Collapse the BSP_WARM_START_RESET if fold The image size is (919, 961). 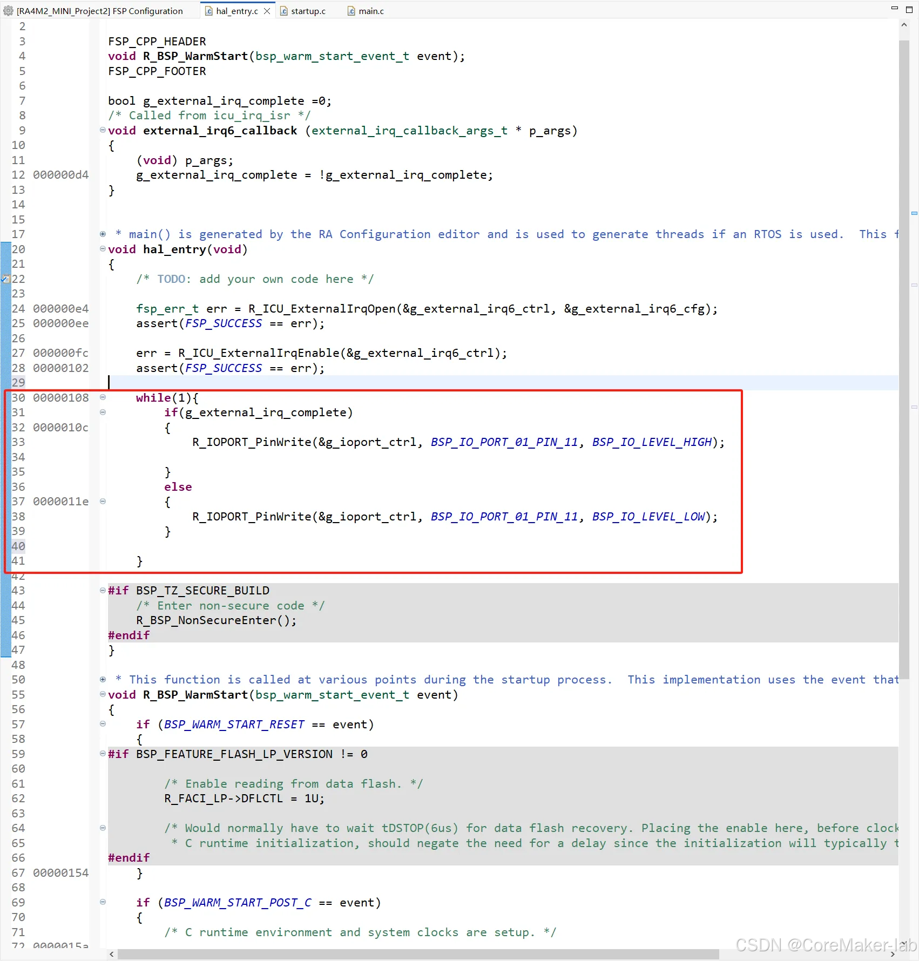pyautogui.click(x=103, y=724)
